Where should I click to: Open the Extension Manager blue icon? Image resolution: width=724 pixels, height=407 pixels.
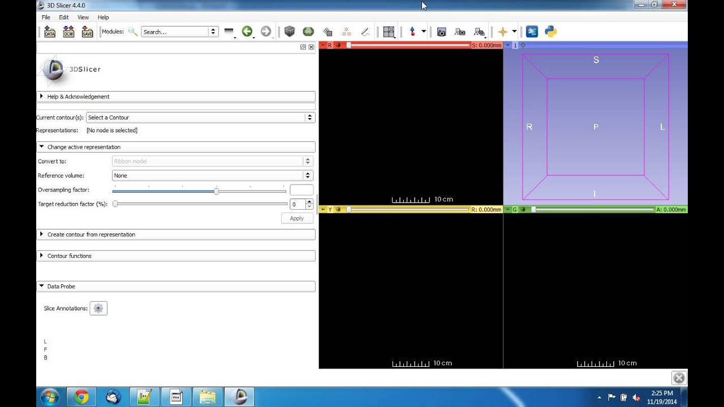click(x=532, y=32)
